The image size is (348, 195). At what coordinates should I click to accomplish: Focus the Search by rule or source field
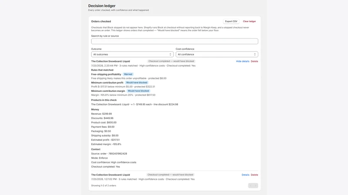click(x=174, y=41)
